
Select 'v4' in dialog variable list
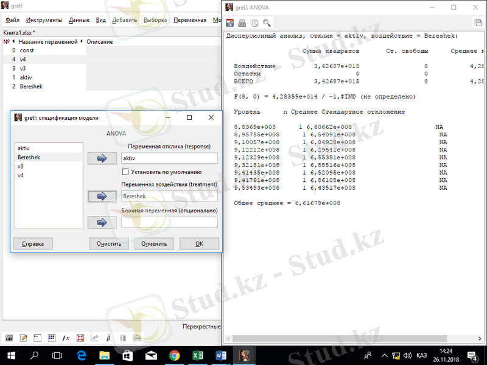[x=49, y=175]
